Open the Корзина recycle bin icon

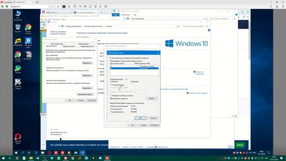18,28
